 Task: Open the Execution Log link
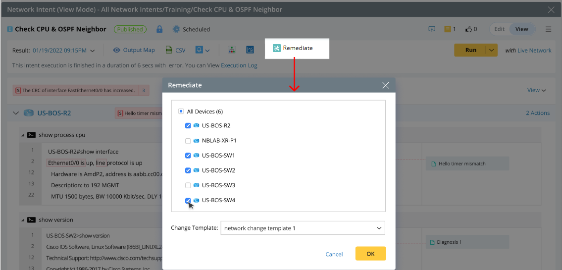239,65
